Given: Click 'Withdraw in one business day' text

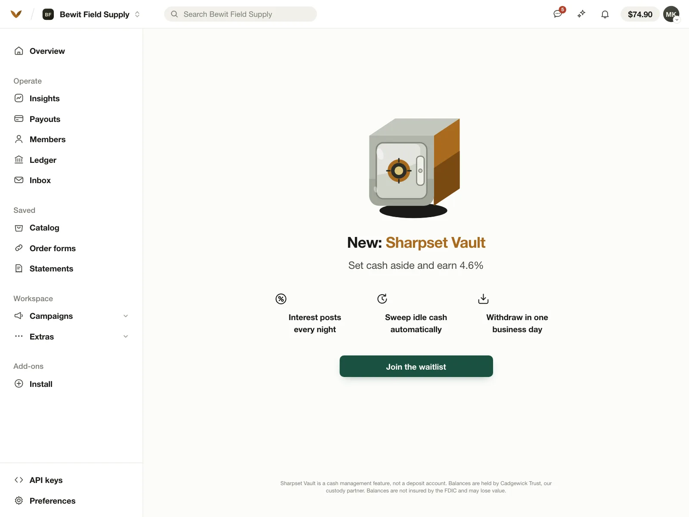Looking at the screenshot, I should tap(517, 323).
